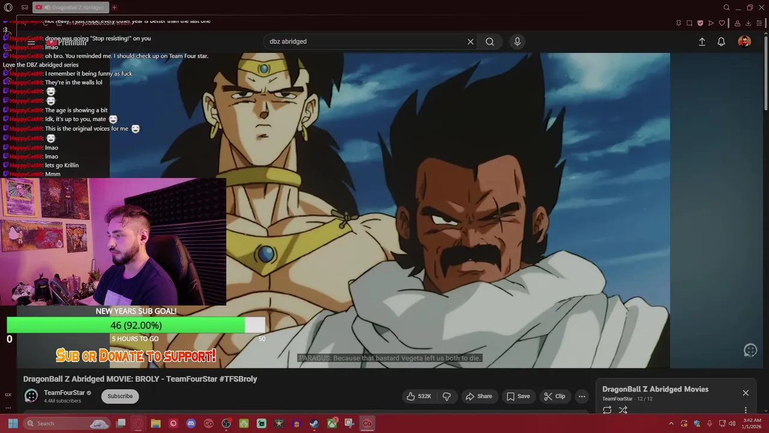Screen dimensions: 769x433
Task: Open the DragonBall Z Abridged Movies playlist title
Action: pyautogui.click(x=655, y=389)
